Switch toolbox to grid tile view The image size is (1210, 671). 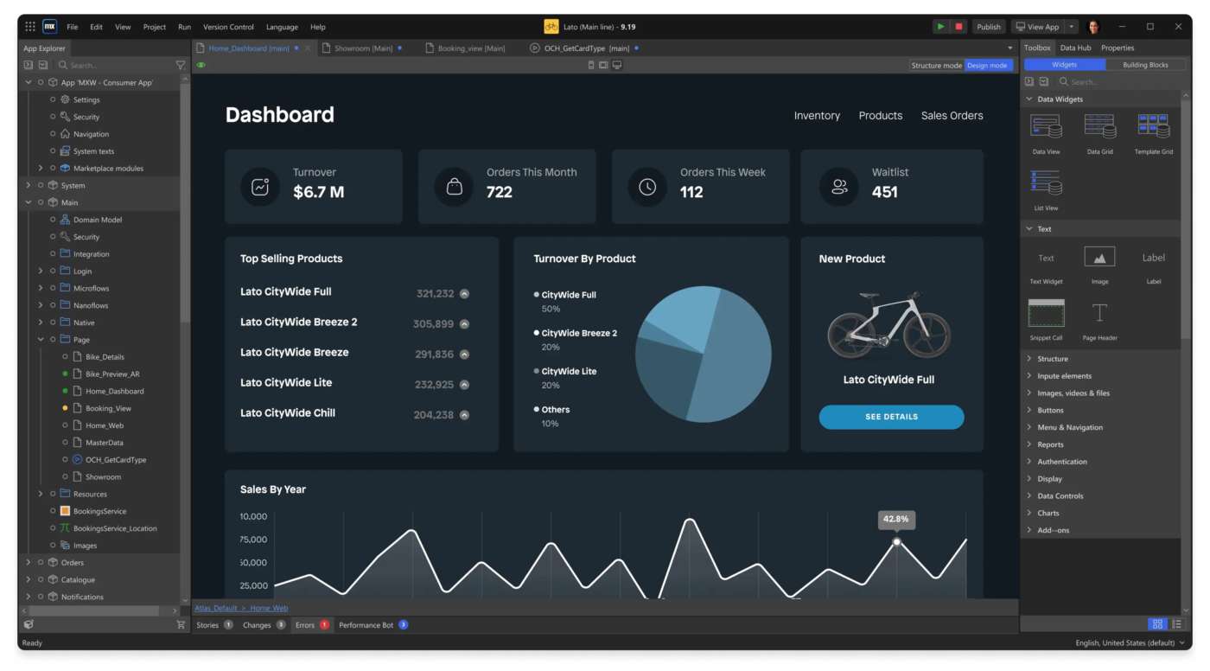pyautogui.click(x=1156, y=624)
